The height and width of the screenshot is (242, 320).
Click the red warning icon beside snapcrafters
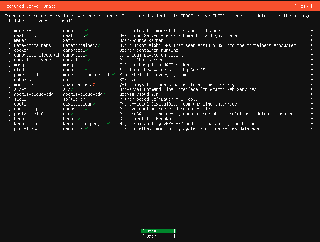94,84
